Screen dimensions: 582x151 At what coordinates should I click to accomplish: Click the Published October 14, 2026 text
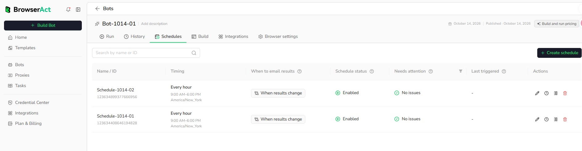pyautogui.click(x=508, y=24)
